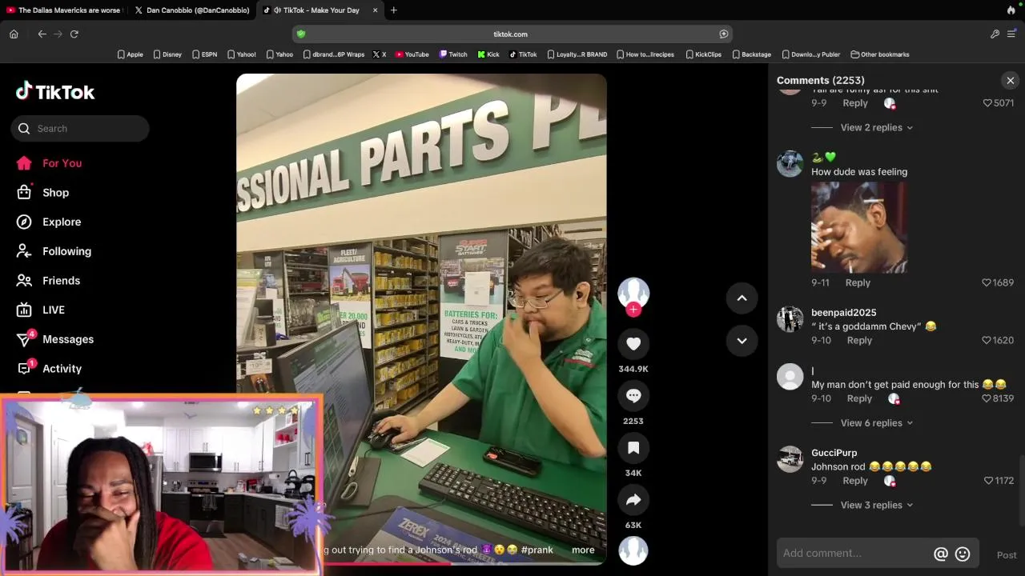
Task: Reload the page
Action: tap(74, 34)
